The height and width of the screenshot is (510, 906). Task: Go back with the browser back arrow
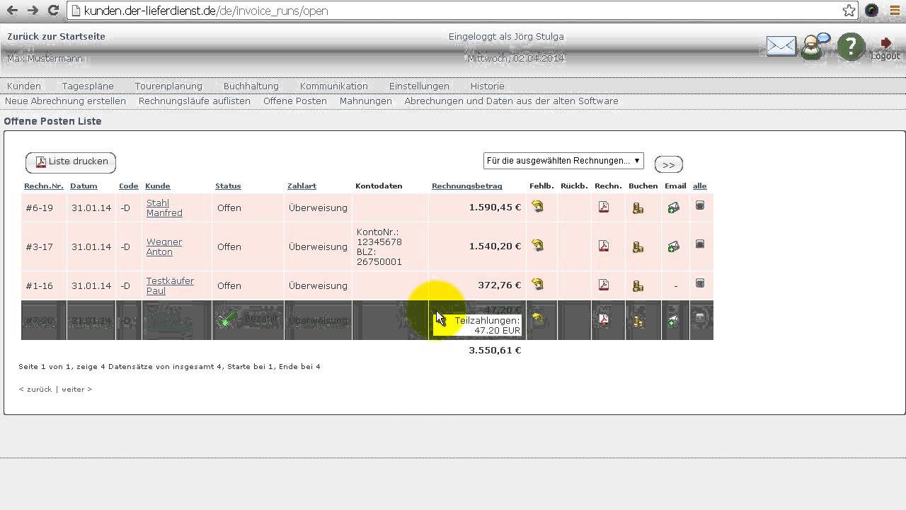12,11
